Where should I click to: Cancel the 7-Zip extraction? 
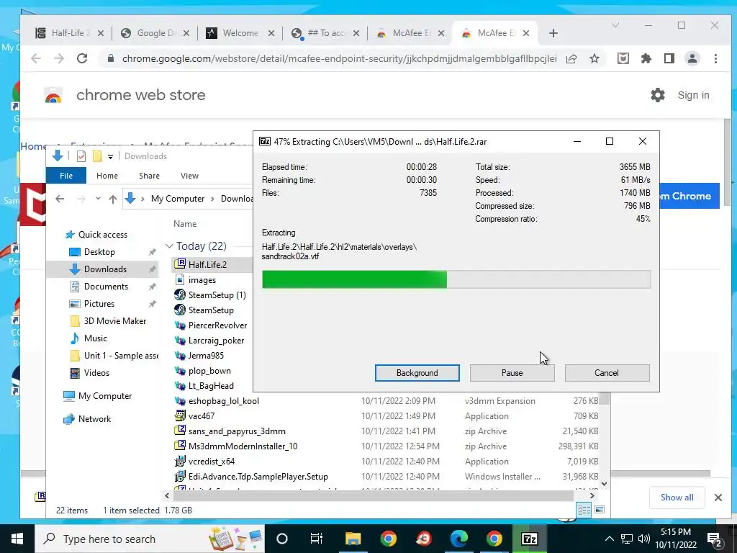click(607, 373)
